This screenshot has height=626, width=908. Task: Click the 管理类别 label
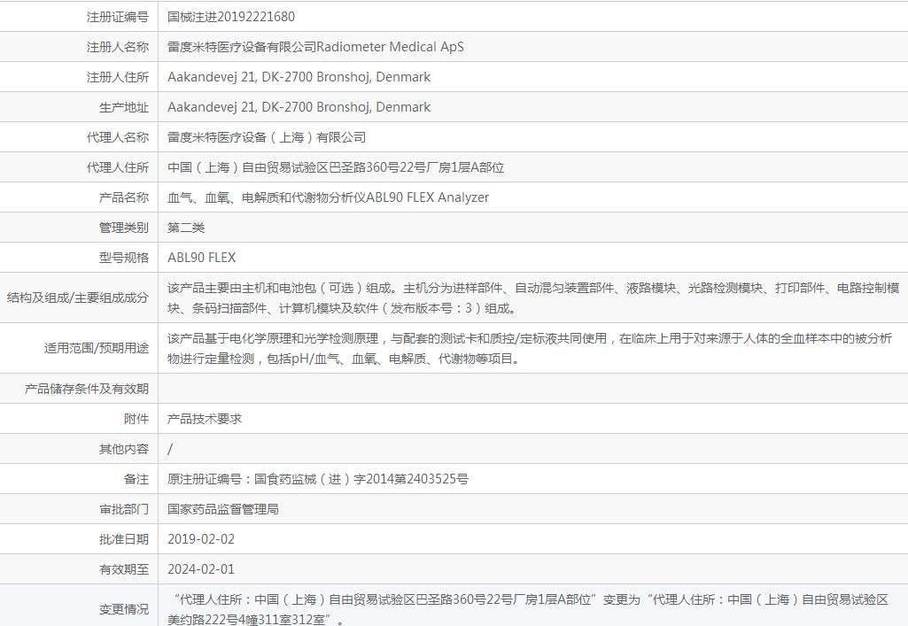[124, 228]
